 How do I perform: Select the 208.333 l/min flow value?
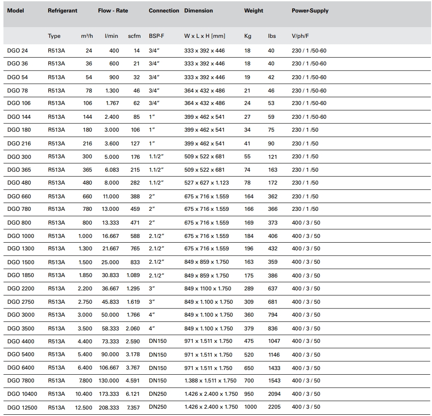pos(109,407)
